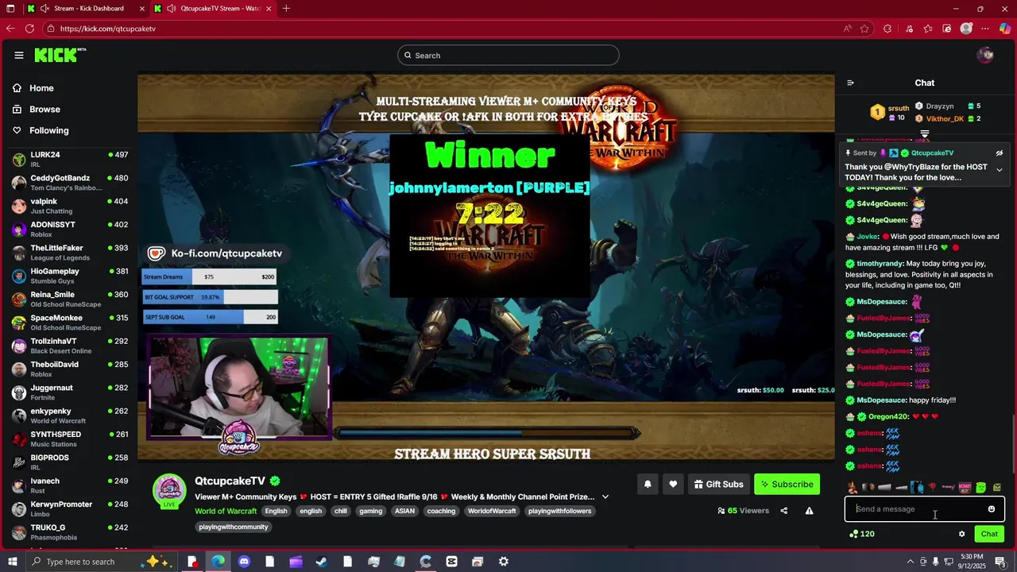The height and width of the screenshot is (572, 1017).
Task: Open ADONISSYT channel in sidebar
Action: (70, 229)
